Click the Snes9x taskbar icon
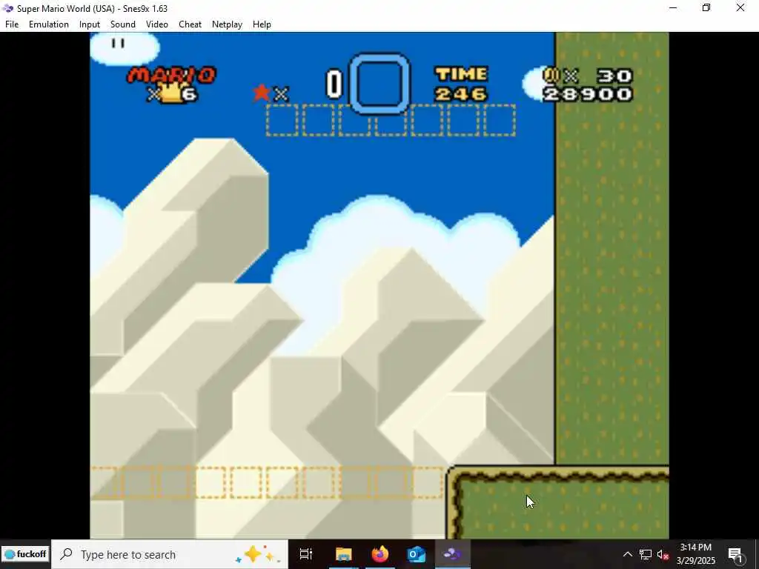The width and height of the screenshot is (759, 569). pyautogui.click(x=453, y=554)
